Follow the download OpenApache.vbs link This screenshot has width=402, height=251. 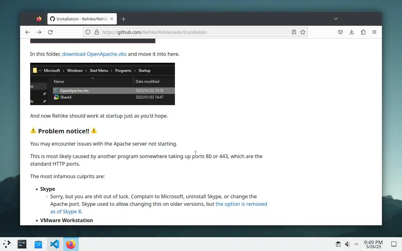[94, 54]
